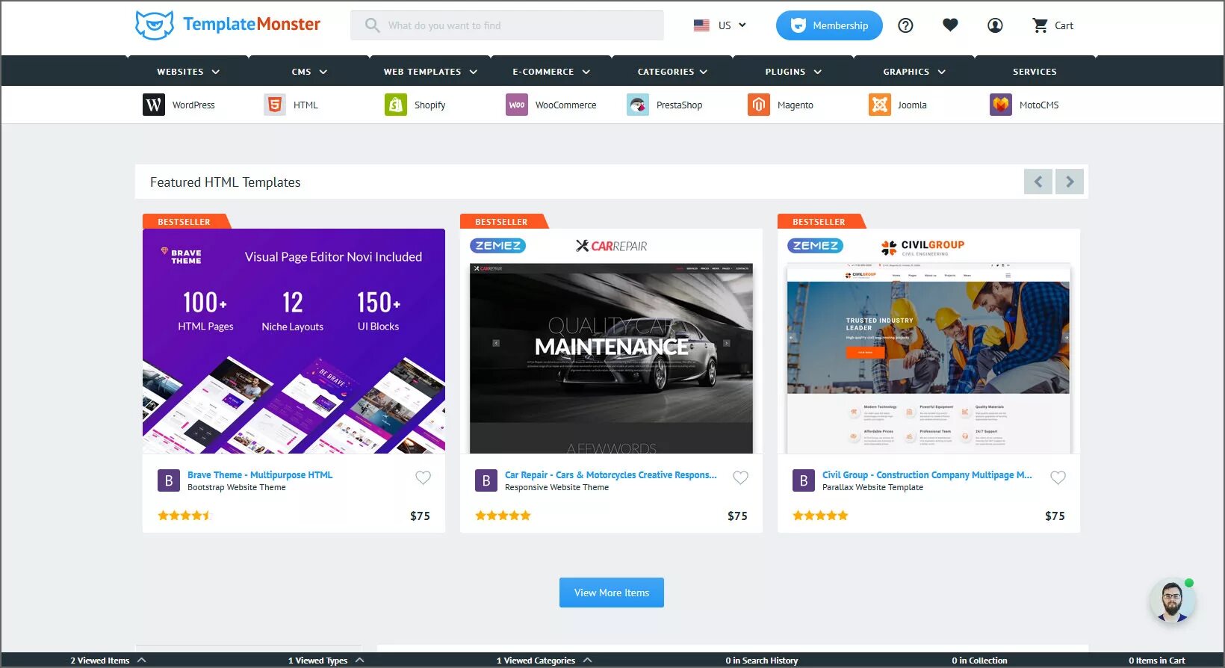Click the Responsive Website Theme link

click(556, 487)
